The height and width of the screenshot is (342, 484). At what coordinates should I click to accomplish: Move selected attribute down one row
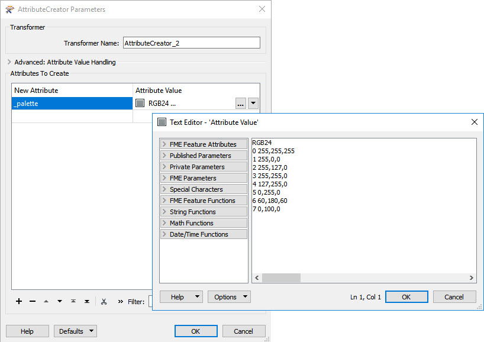click(x=60, y=301)
